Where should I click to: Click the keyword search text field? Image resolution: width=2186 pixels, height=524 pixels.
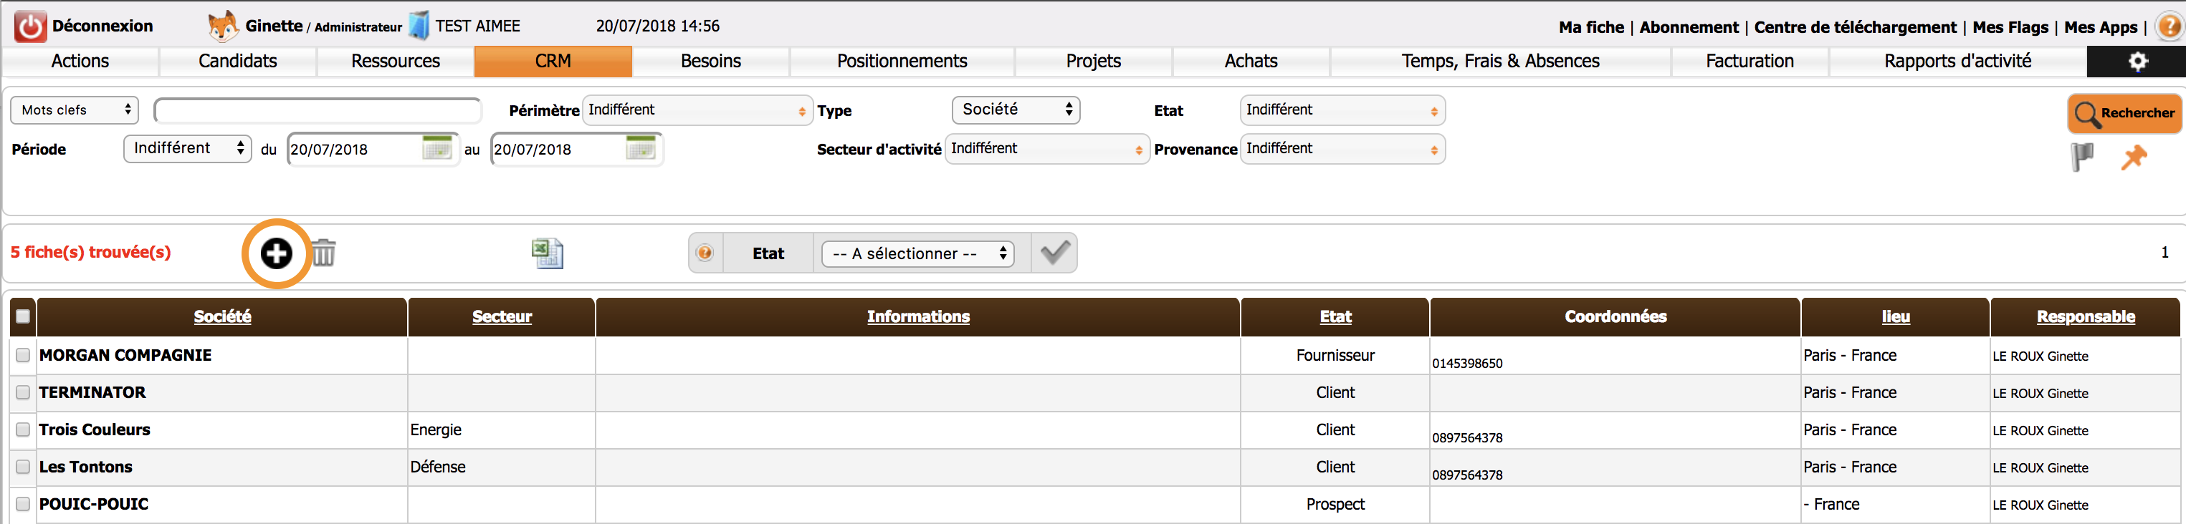[x=318, y=110]
